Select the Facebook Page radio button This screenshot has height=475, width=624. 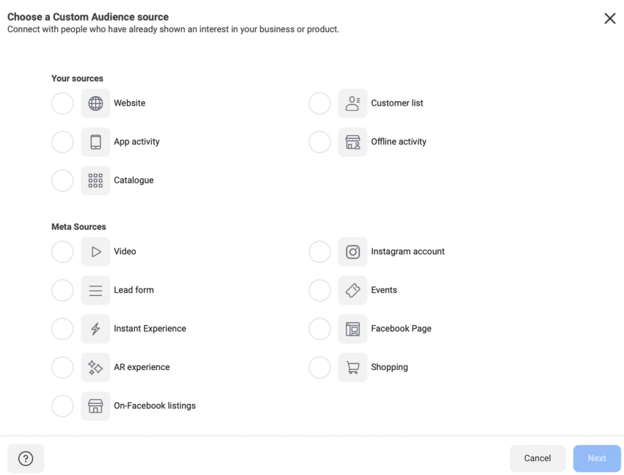point(319,329)
